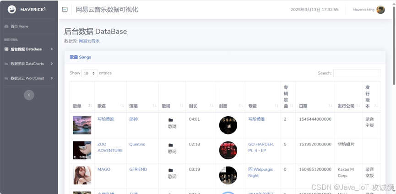Image resolution: width=396 pixels, height=194 pixels.
Task: Open artist link 邵帅
Action: pyautogui.click(x=134, y=119)
